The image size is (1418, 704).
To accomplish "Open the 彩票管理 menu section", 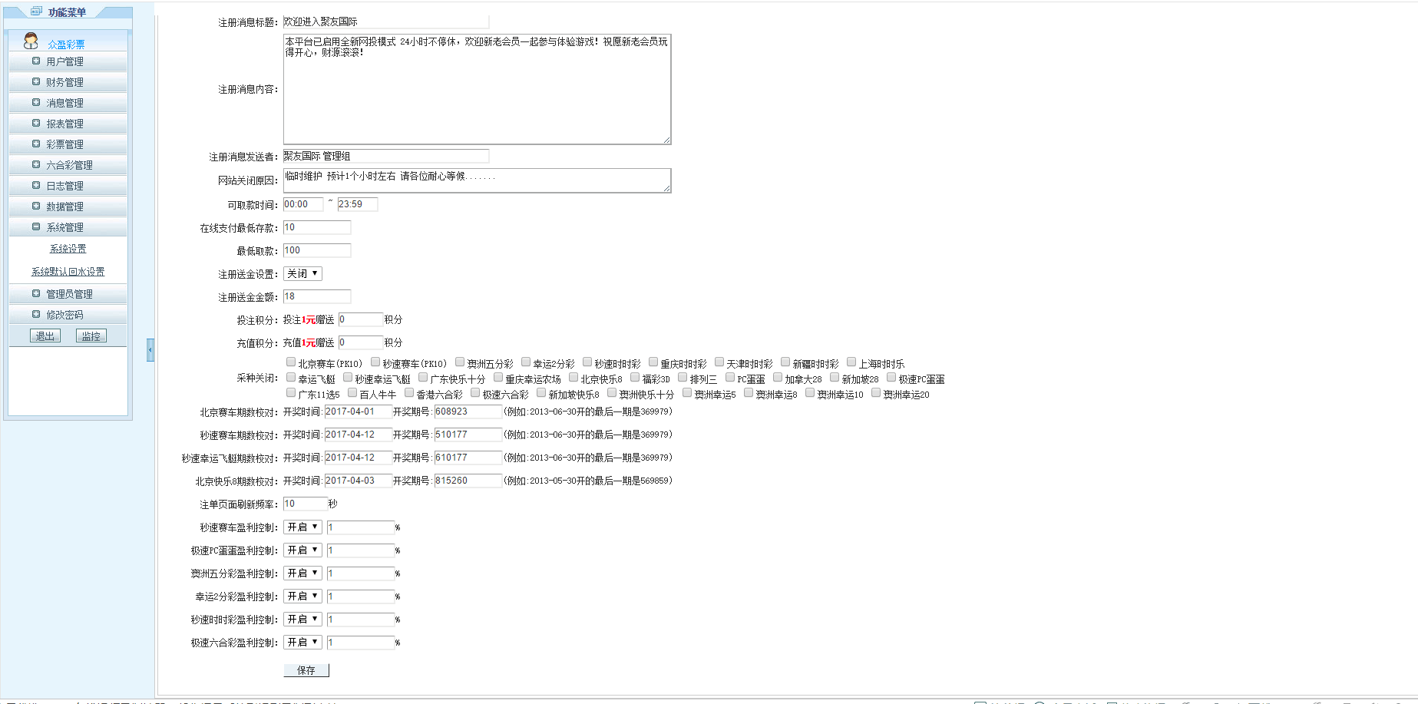I will coord(68,144).
